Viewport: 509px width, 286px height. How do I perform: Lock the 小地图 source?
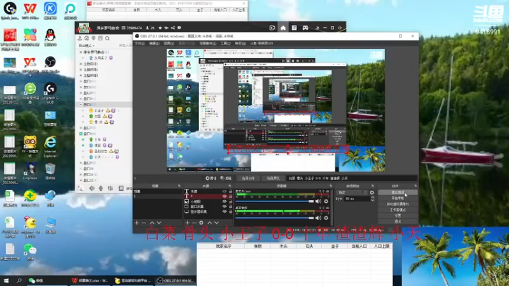pyautogui.click(x=230, y=201)
